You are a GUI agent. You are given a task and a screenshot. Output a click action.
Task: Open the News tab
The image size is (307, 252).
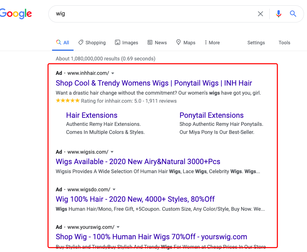point(157,43)
